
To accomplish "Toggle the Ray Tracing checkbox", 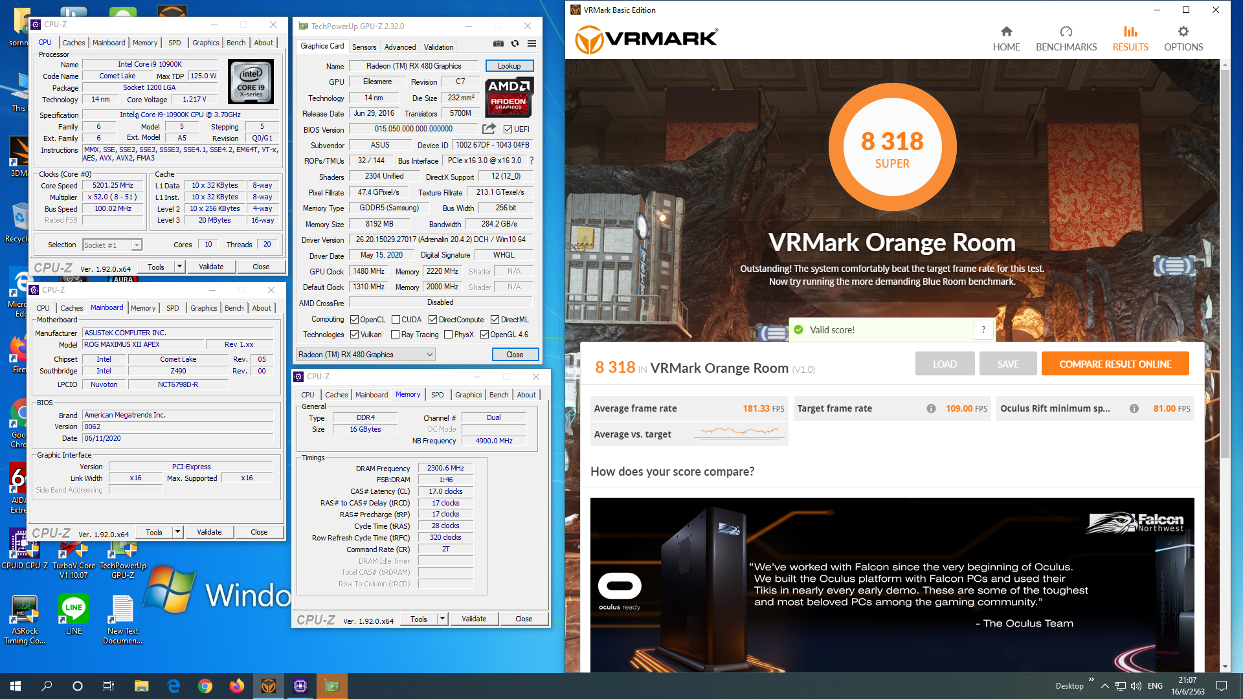I will (396, 335).
